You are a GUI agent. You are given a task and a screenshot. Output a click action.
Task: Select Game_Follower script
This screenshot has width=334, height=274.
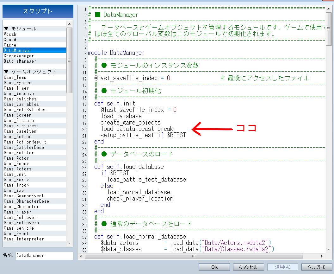pos(35,217)
